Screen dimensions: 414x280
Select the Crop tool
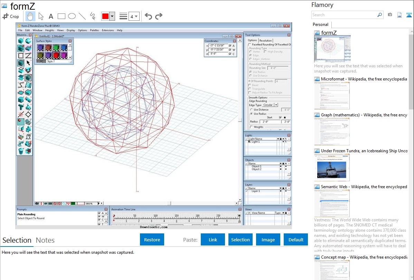pos(11,16)
